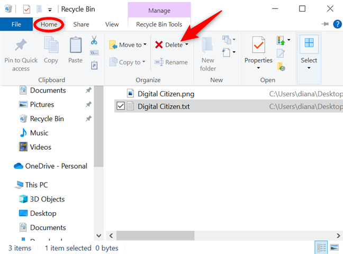Viewport: 343px width, 254px height.
Task: Click the Easy access icon
Action: (227, 52)
